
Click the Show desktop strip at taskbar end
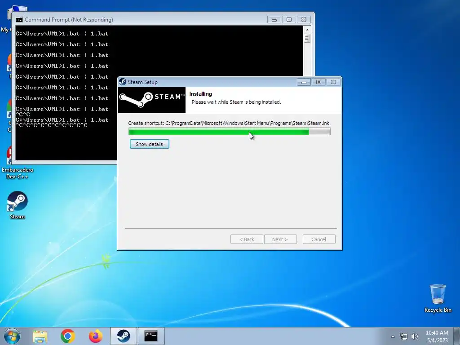coord(457,336)
